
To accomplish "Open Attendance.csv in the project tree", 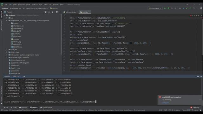I will coord(18,26).
